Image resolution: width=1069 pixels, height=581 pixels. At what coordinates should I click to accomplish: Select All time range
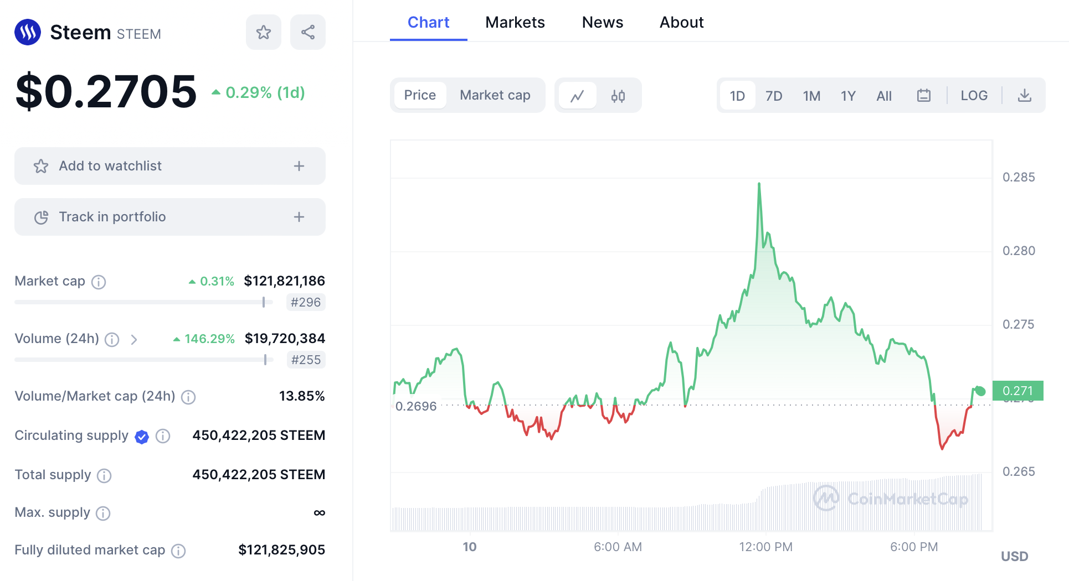883,96
